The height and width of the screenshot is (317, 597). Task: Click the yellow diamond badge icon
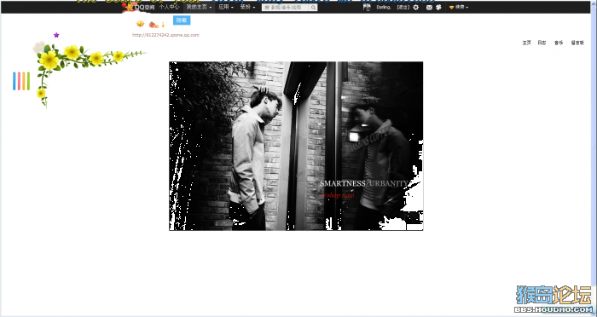click(x=140, y=24)
